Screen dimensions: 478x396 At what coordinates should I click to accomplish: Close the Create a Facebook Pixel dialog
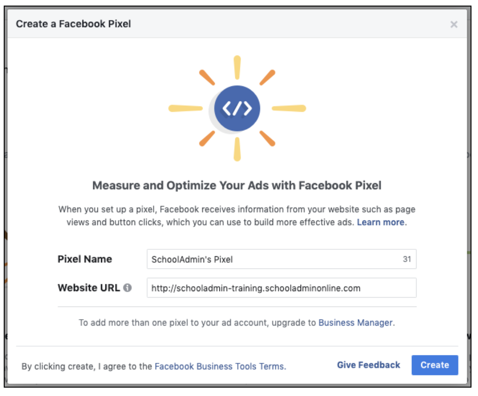454,24
